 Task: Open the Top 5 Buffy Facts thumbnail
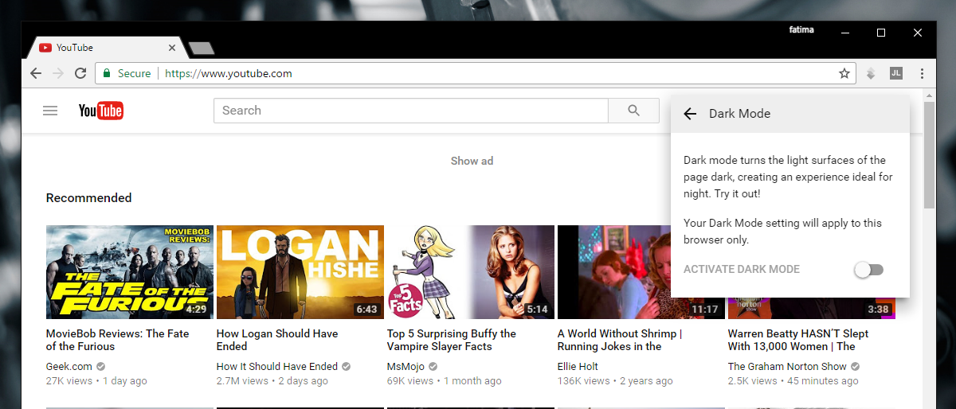[x=471, y=272]
